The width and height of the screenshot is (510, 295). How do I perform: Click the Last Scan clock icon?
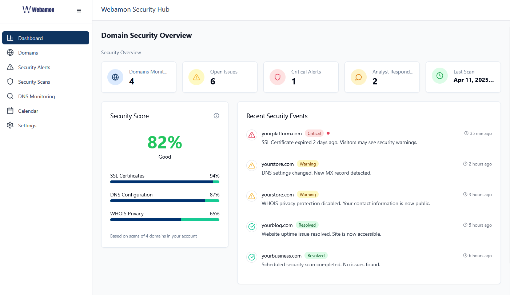[440, 76]
